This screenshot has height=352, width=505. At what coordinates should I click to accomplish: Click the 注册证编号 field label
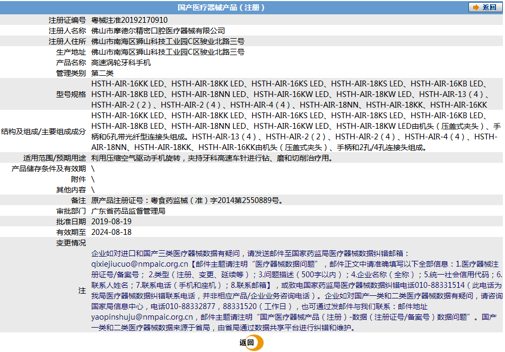click(67, 20)
